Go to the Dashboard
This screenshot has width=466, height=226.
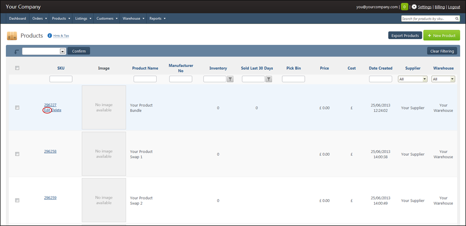coord(17,18)
